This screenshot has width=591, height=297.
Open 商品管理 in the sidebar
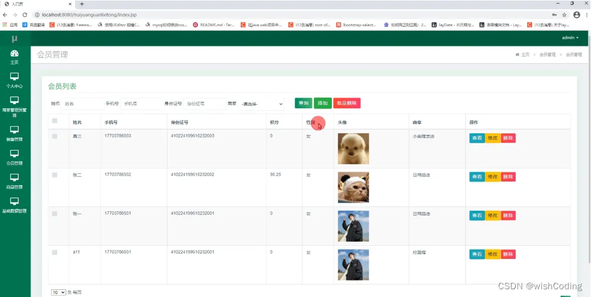point(15,181)
